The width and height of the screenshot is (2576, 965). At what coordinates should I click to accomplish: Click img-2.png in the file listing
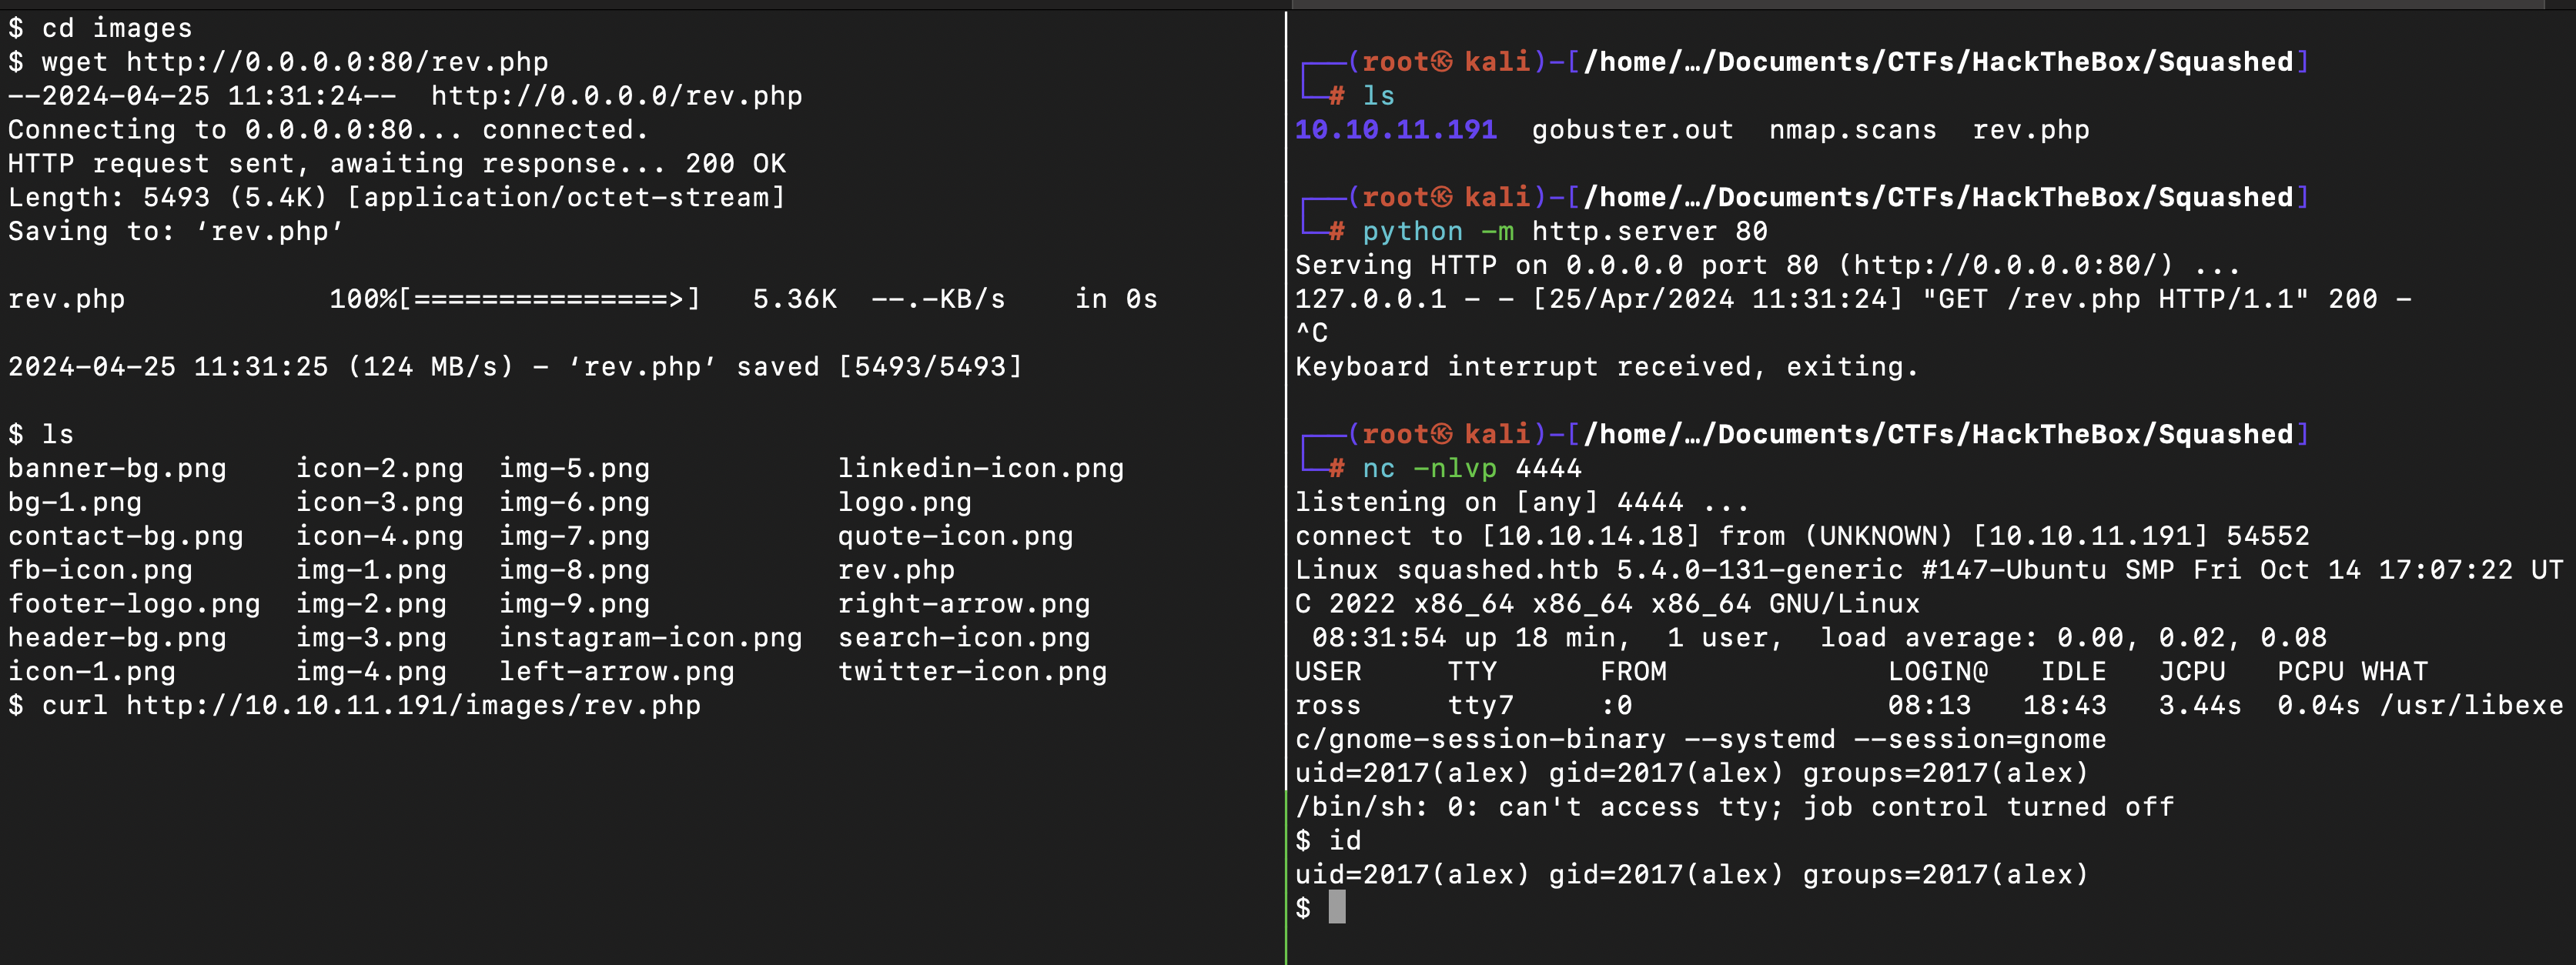[371, 604]
